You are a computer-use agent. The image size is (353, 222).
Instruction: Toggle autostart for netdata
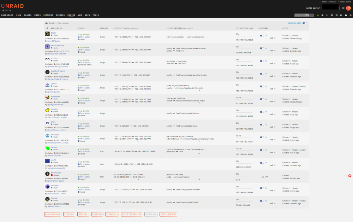tap(262, 150)
